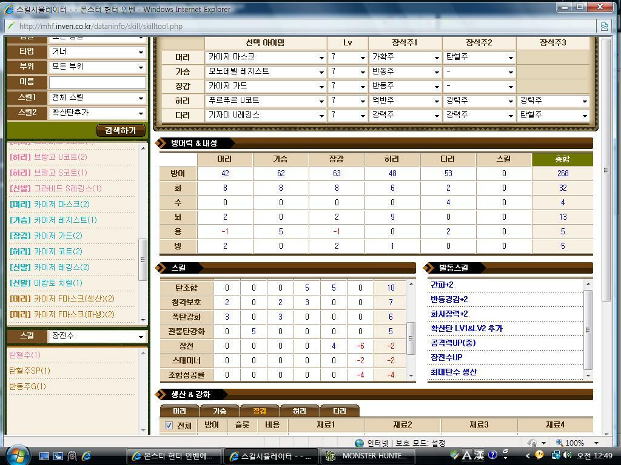Screen dimensions: 621x465
Task: Click the zoom magnifier icon at 100%
Action: click(x=560, y=443)
